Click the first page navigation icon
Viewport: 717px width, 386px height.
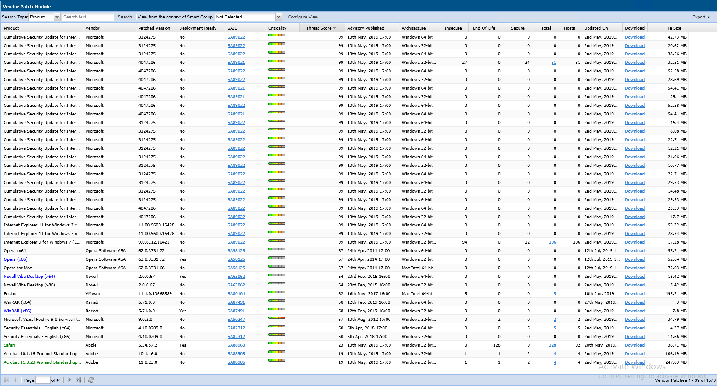[6, 380]
